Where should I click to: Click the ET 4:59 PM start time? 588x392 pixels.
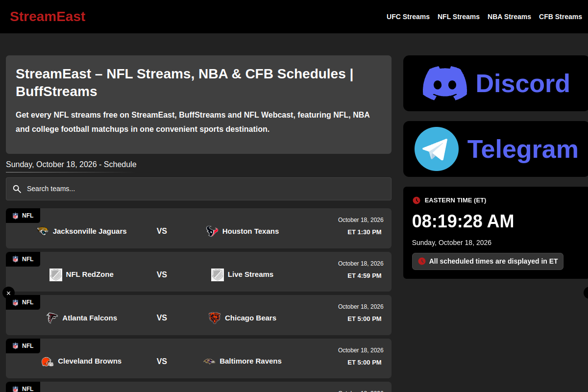(365, 276)
